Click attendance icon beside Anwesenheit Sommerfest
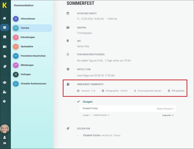The height and width of the screenshot is (149, 194). point(68,84)
